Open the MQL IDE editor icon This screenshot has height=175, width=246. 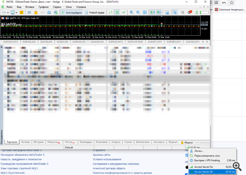click(x=29, y=12)
